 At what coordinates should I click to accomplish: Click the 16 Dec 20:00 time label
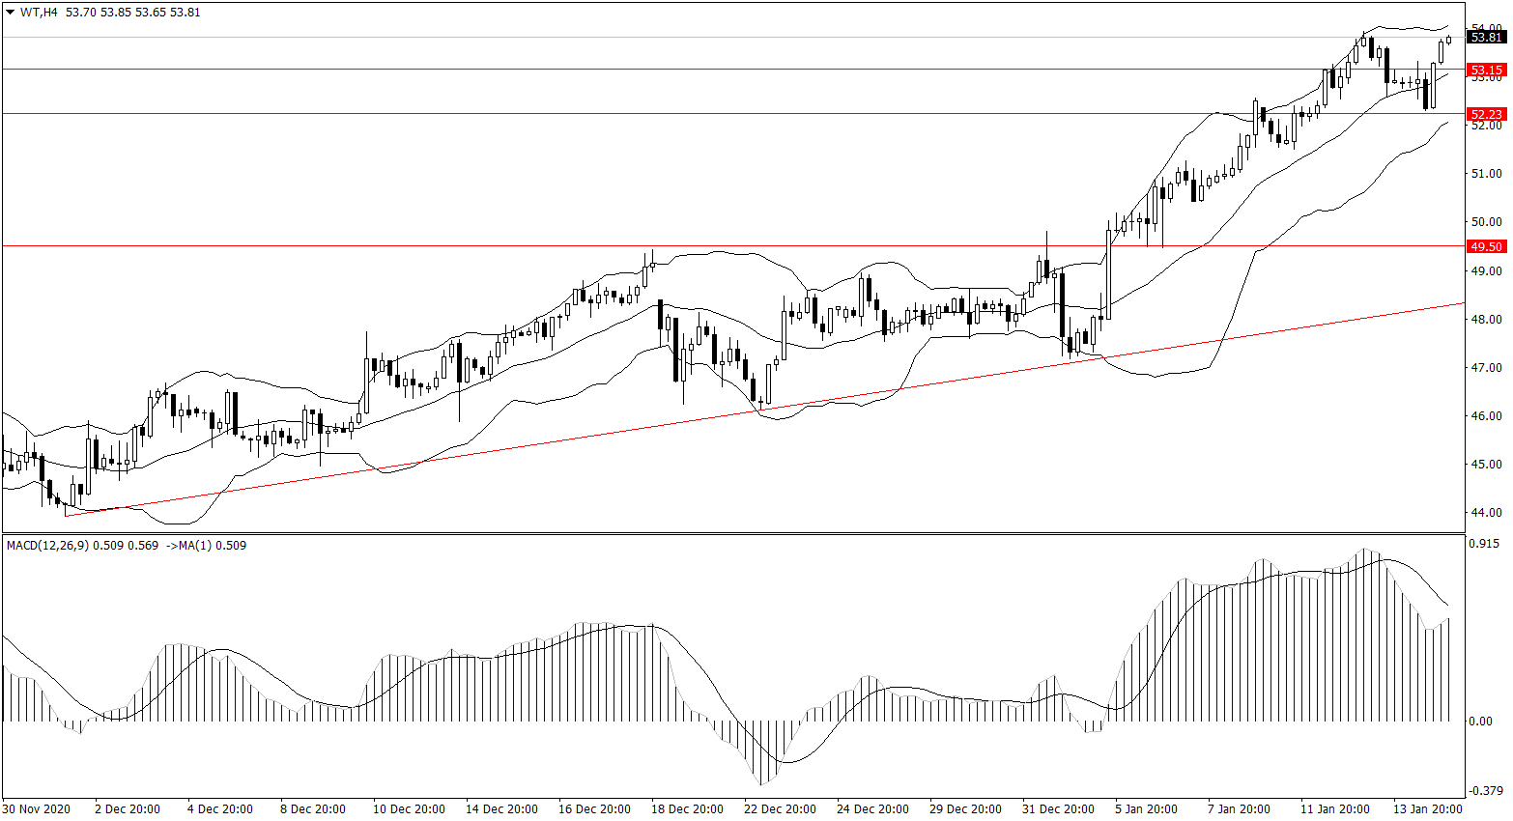tap(594, 809)
